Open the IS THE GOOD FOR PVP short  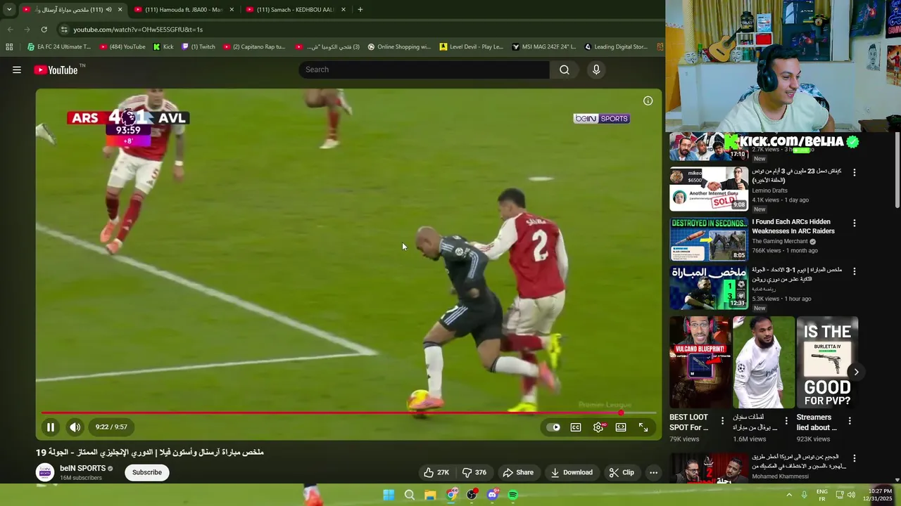click(827, 363)
